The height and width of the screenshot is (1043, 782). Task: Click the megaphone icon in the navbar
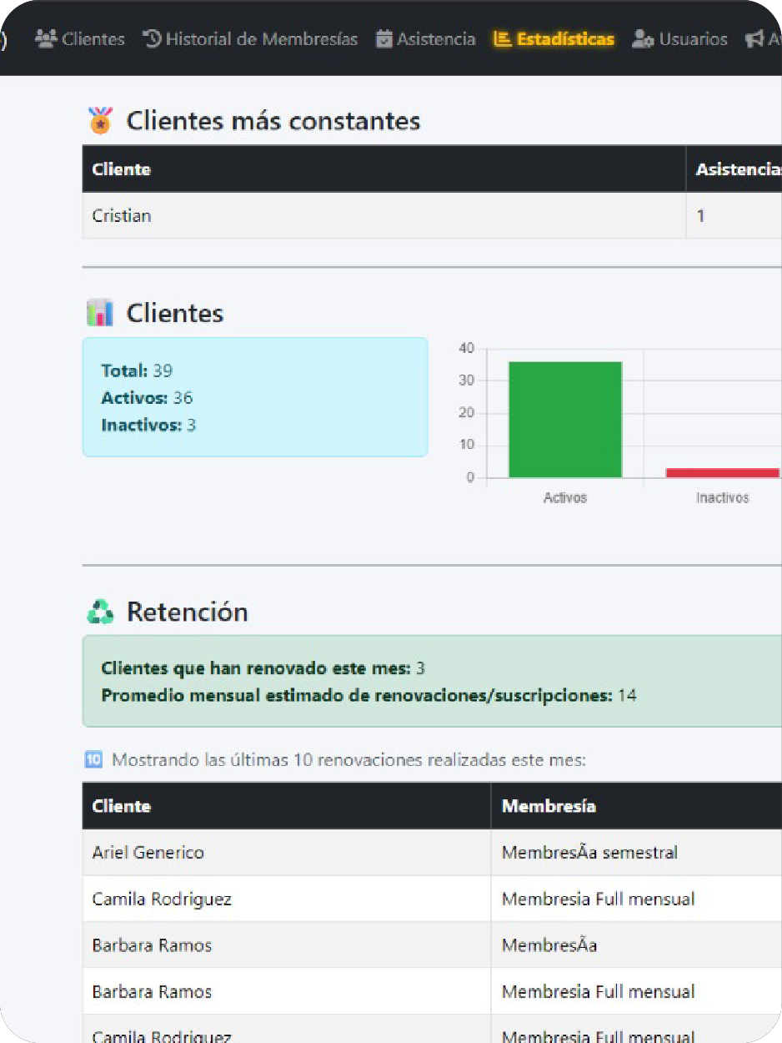pos(754,38)
